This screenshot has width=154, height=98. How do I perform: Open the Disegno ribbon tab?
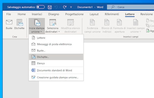coord(54,14)
